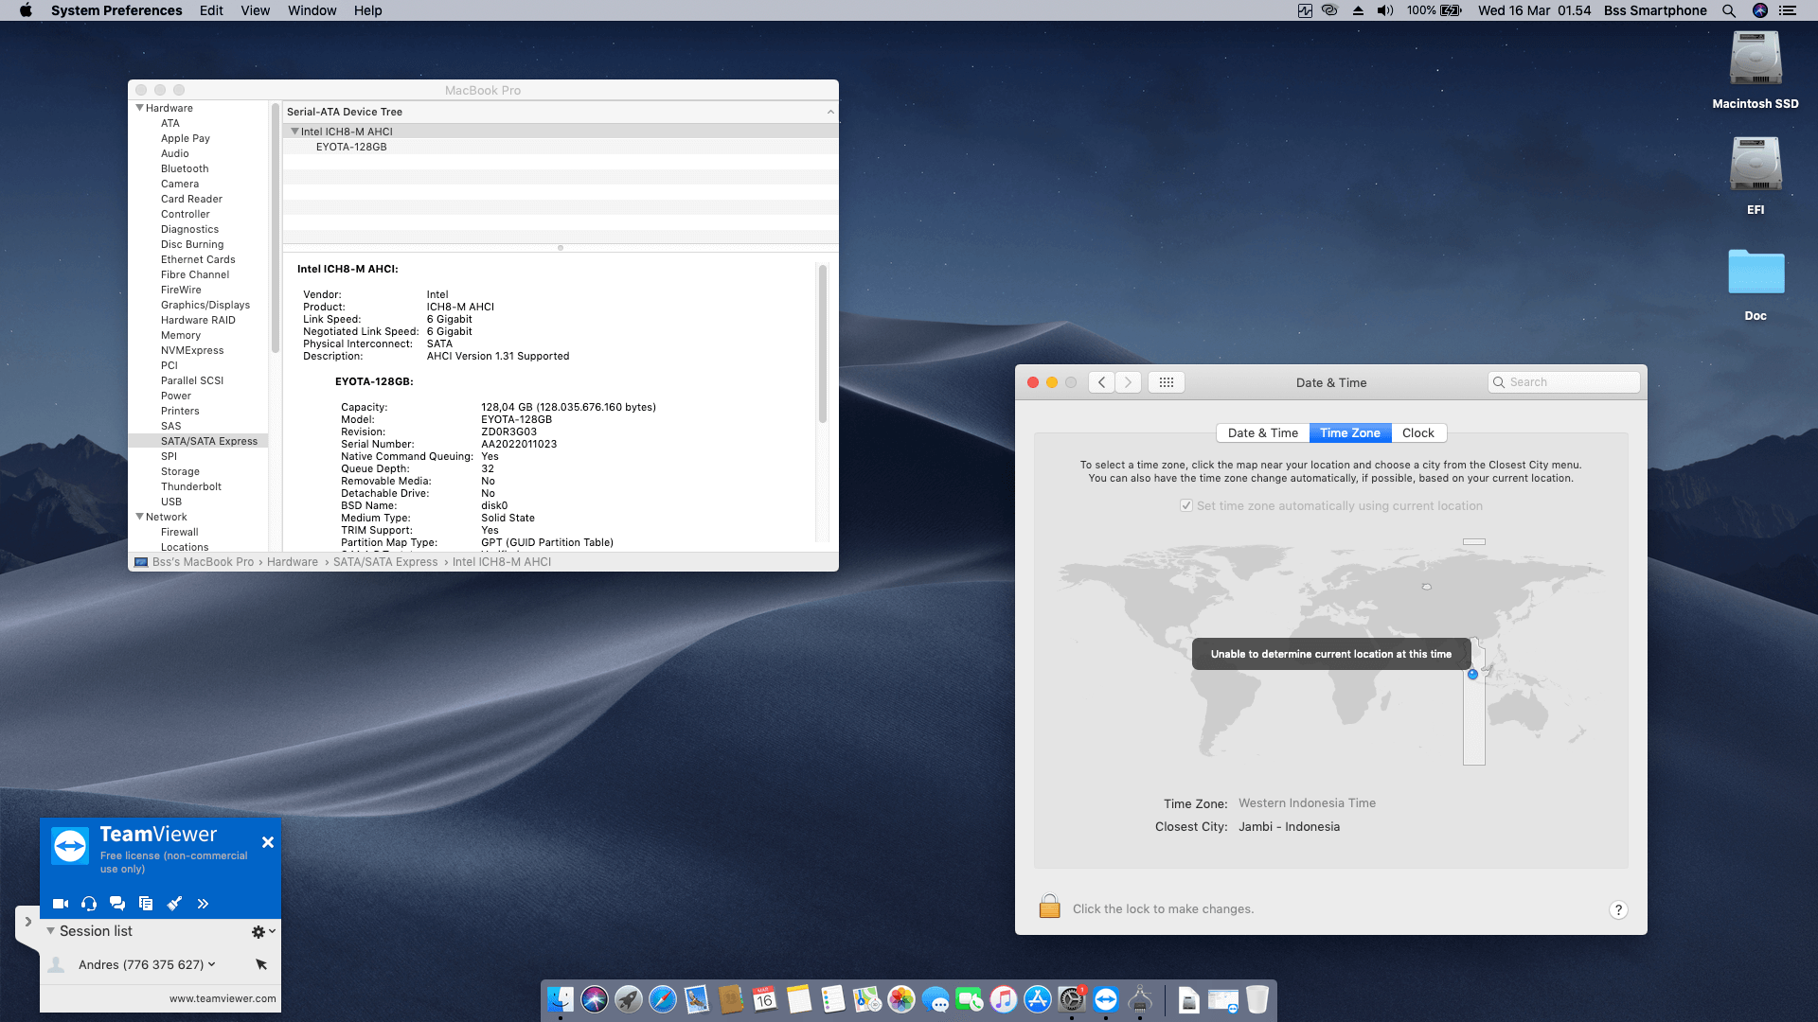Toggle set time zone automatically checkbox
Viewport: 1818px width, 1022px height.
[1185, 506]
